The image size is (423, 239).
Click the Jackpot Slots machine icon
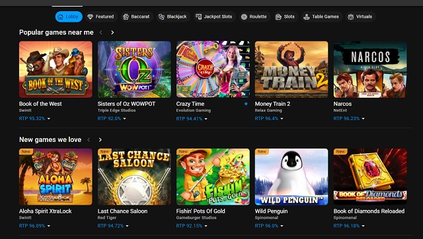coord(198,17)
